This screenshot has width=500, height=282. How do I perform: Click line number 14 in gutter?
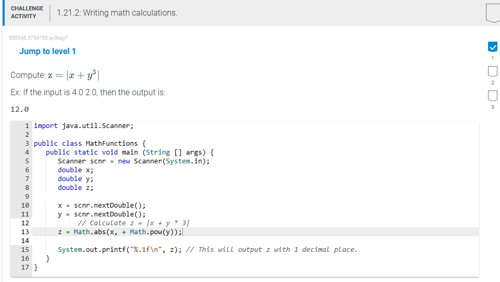(x=25, y=241)
